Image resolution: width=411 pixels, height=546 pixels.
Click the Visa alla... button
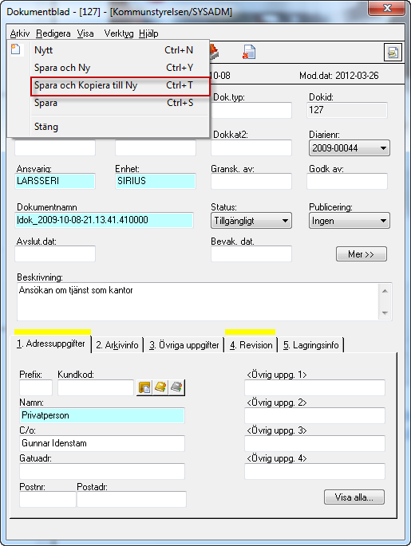(354, 497)
